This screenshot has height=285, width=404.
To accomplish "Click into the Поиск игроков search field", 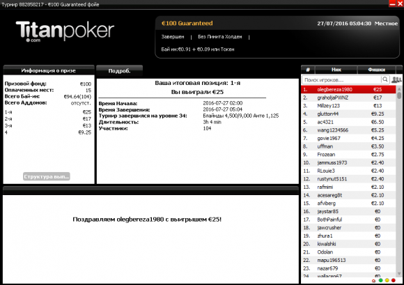I will [341, 80].
